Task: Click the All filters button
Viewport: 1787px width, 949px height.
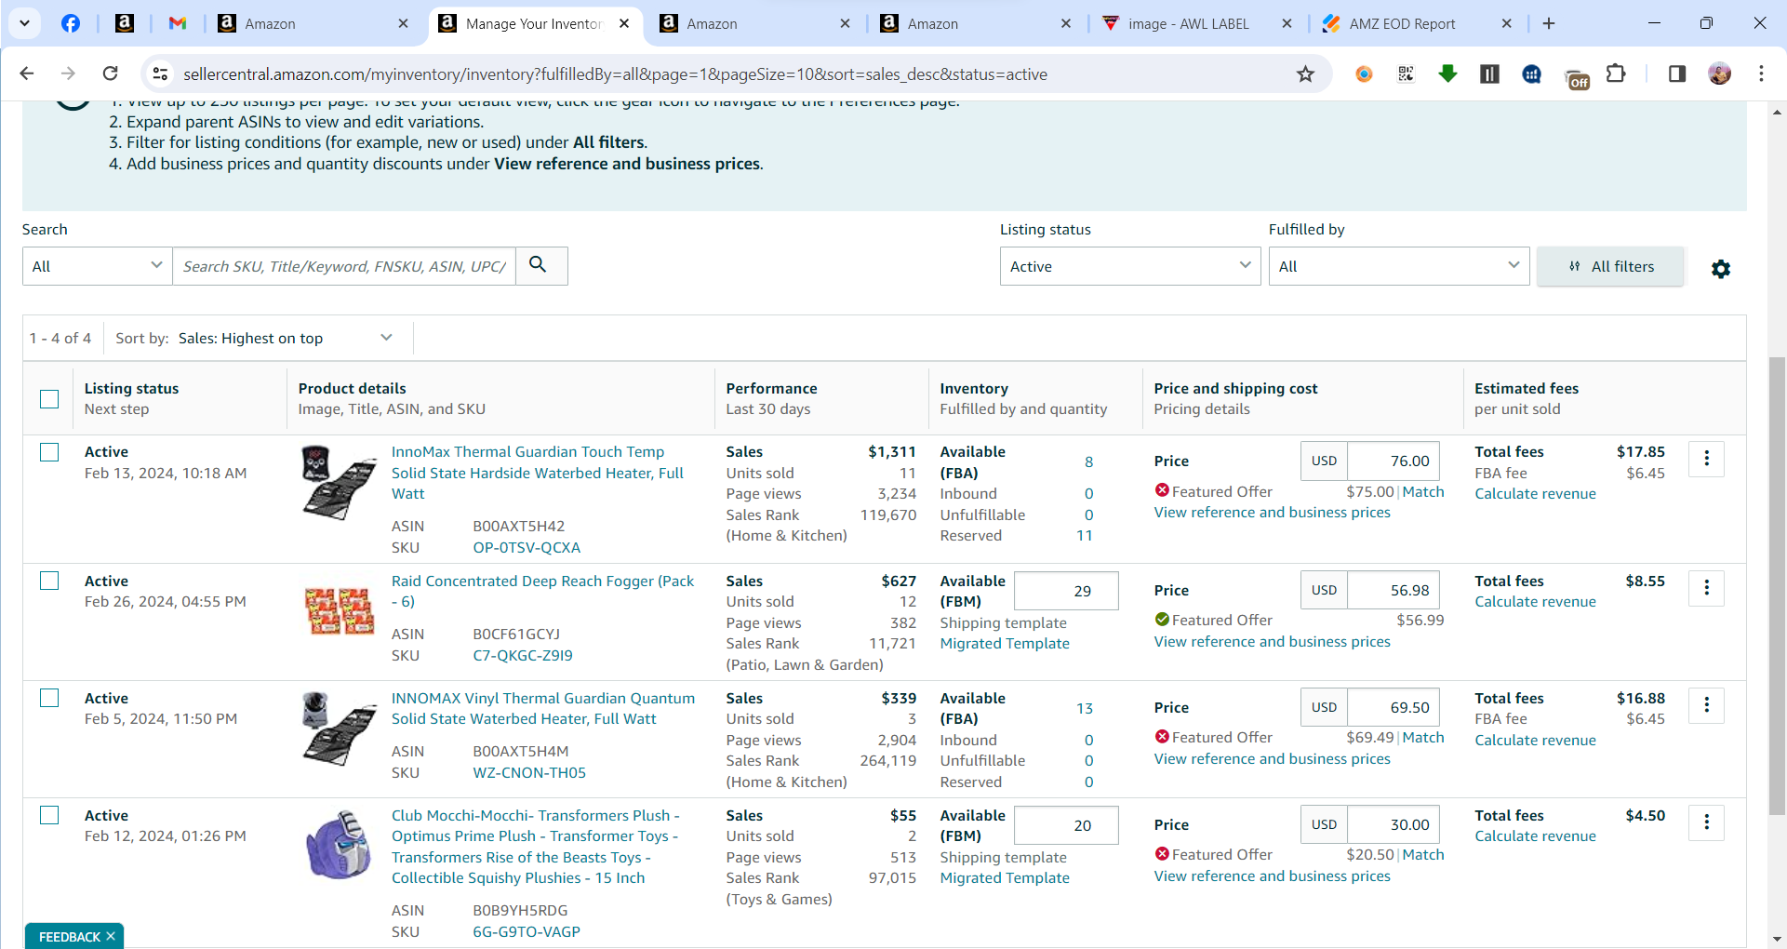Action: (x=1610, y=266)
